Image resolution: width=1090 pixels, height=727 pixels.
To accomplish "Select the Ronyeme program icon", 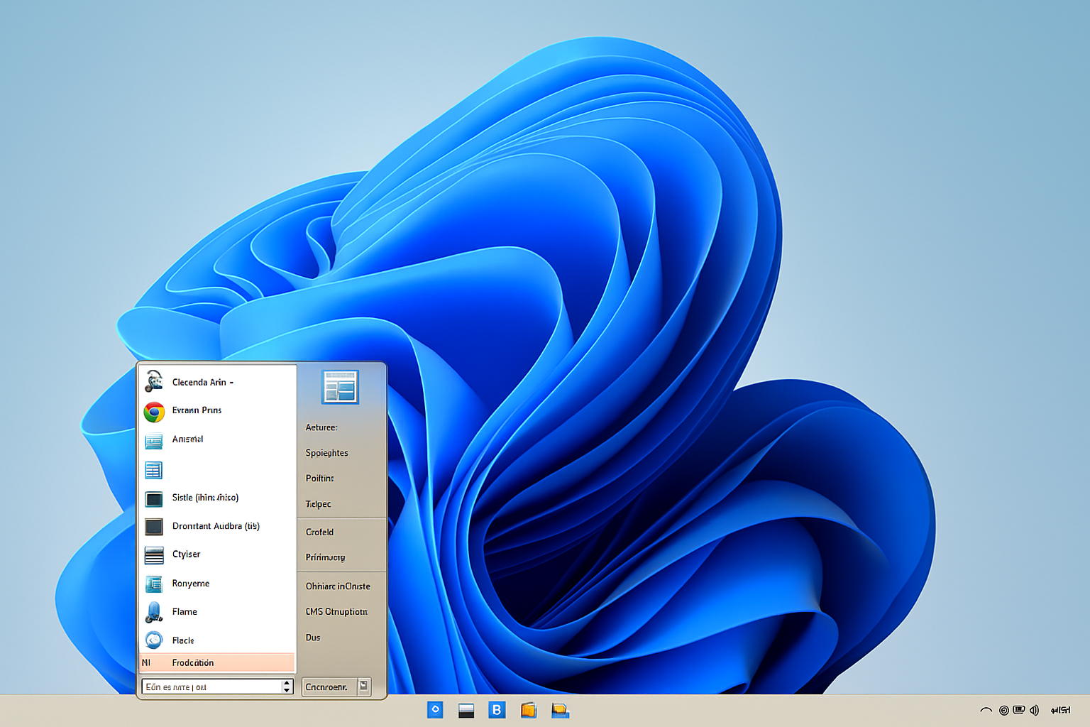I will point(190,583).
